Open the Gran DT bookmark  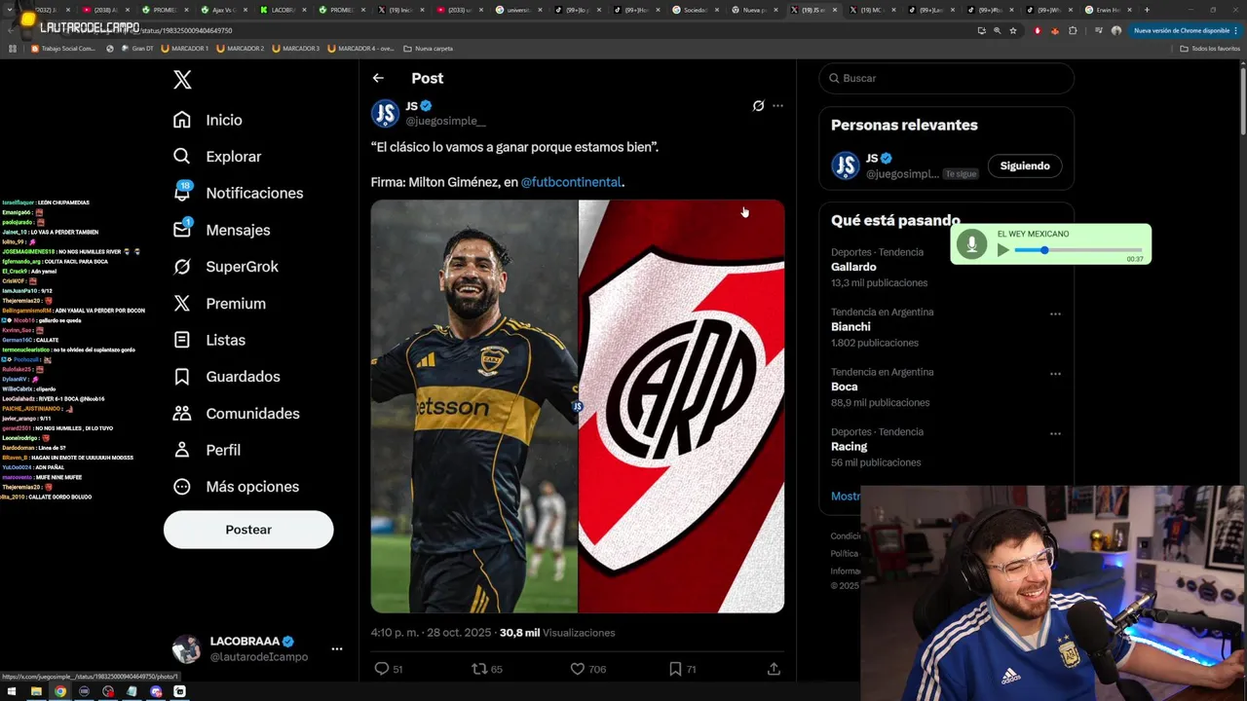[x=135, y=48]
